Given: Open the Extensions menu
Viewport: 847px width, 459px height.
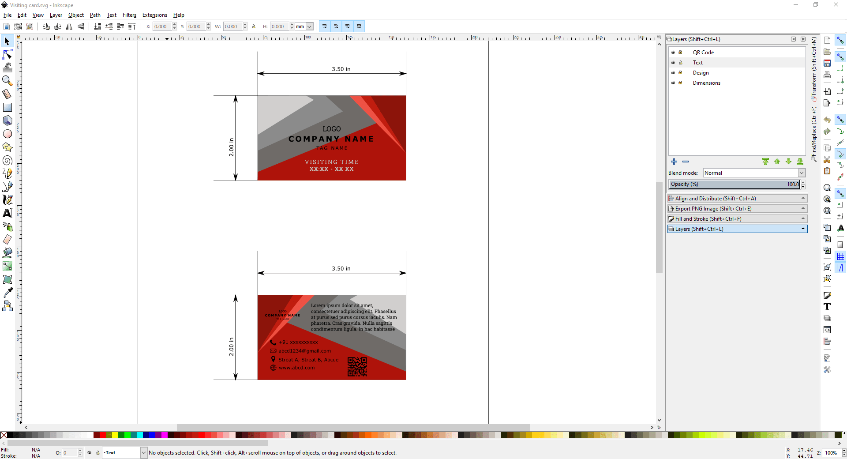Looking at the screenshot, I should (154, 15).
